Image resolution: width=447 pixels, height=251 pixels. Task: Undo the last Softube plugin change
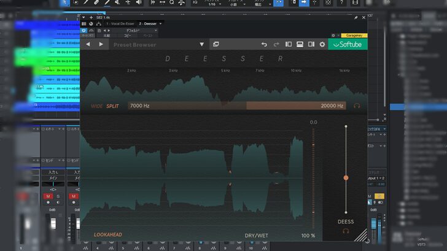coord(264,44)
